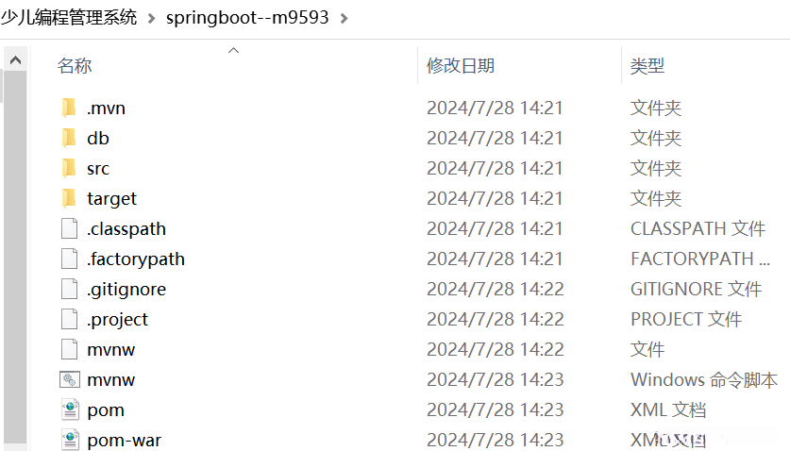Click springboot--m9593 breadcrumb segment
The height and width of the screenshot is (451, 790).
pyautogui.click(x=247, y=18)
